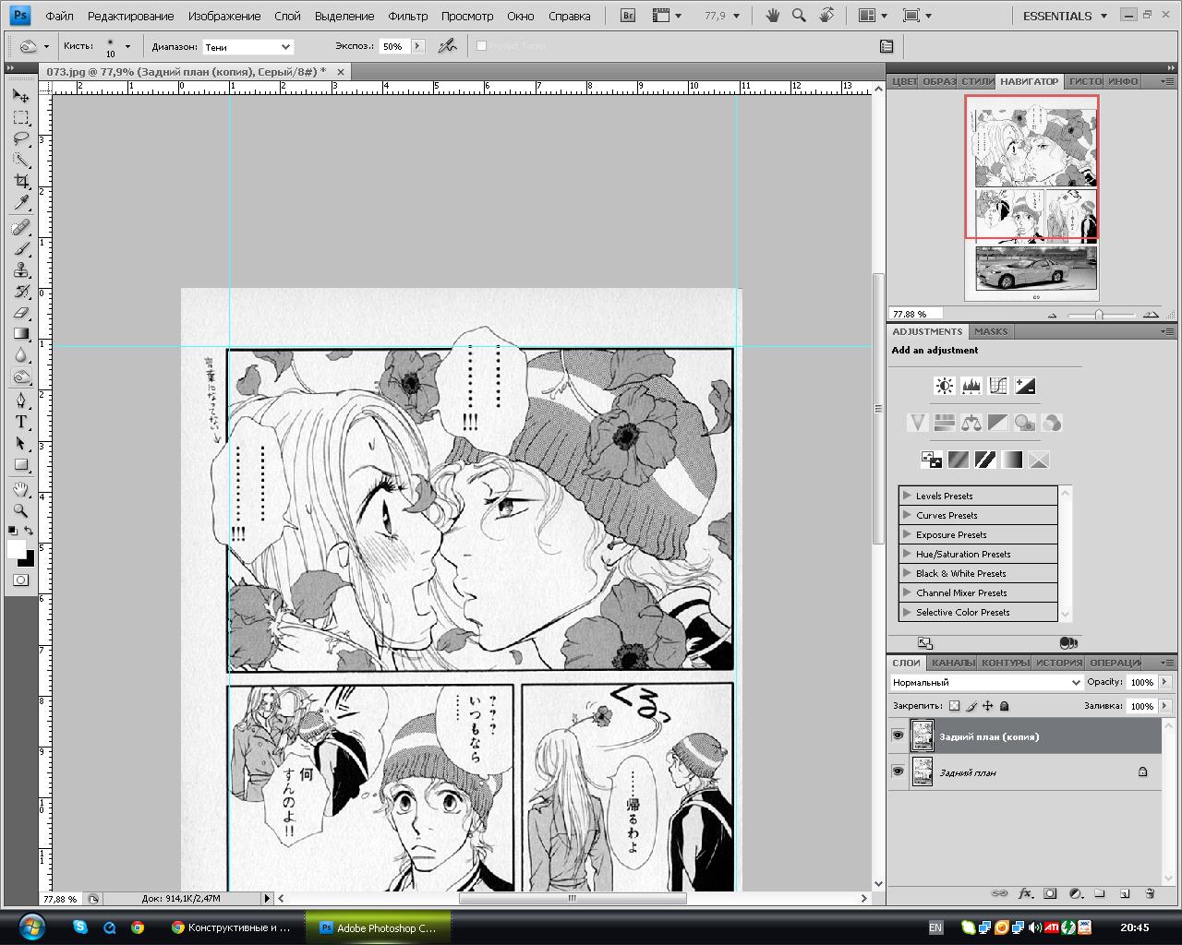Click the Windows Start button

[x=32, y=927]
